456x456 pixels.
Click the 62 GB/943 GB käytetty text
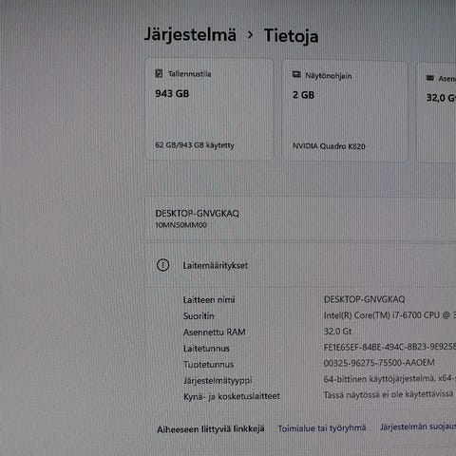tap(195, 145)
